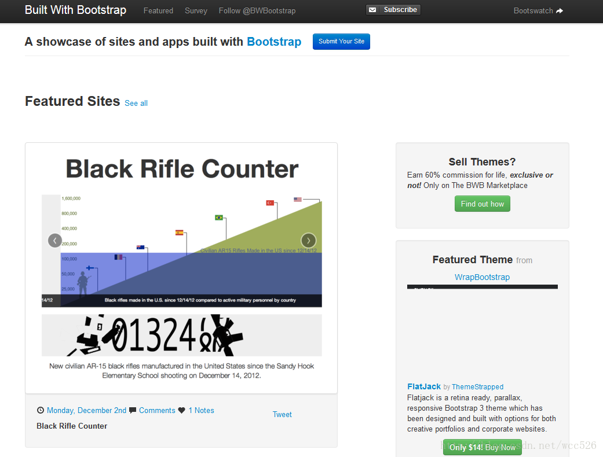Open the Comments link

pos(158,410)
